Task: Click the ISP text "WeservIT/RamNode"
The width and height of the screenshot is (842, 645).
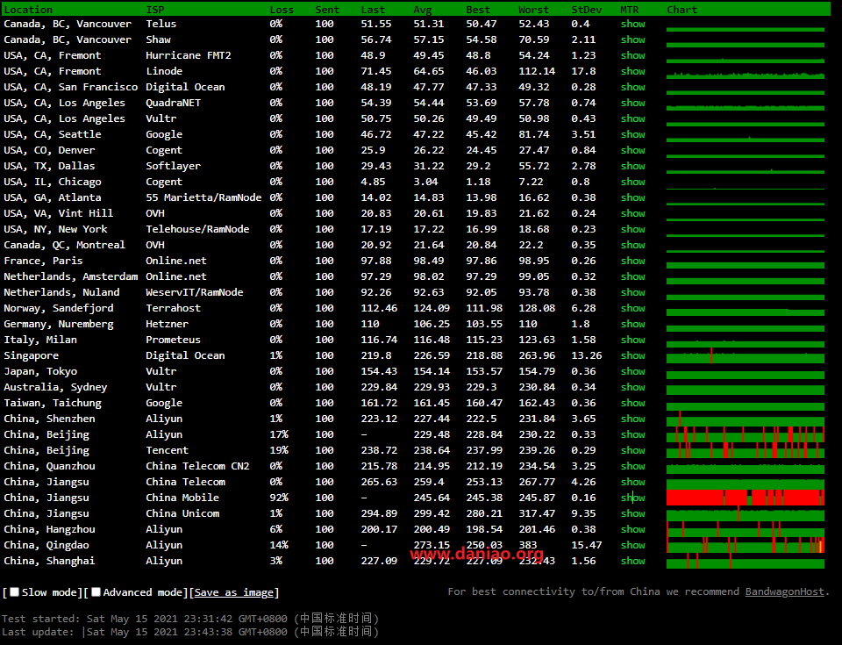Action: click(x=195, y=292)
